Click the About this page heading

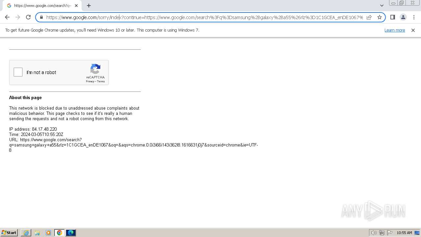point(25,97)
